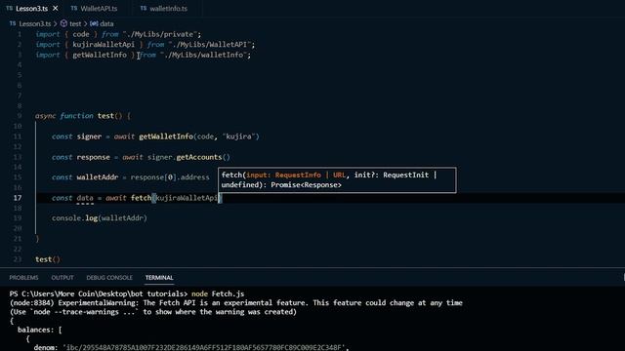The height and width of the screenshot is (351, 625).
Task: Open the DEBUG CONSOLE panel tab
Action: pyautogui.click(x=109, y=277)
